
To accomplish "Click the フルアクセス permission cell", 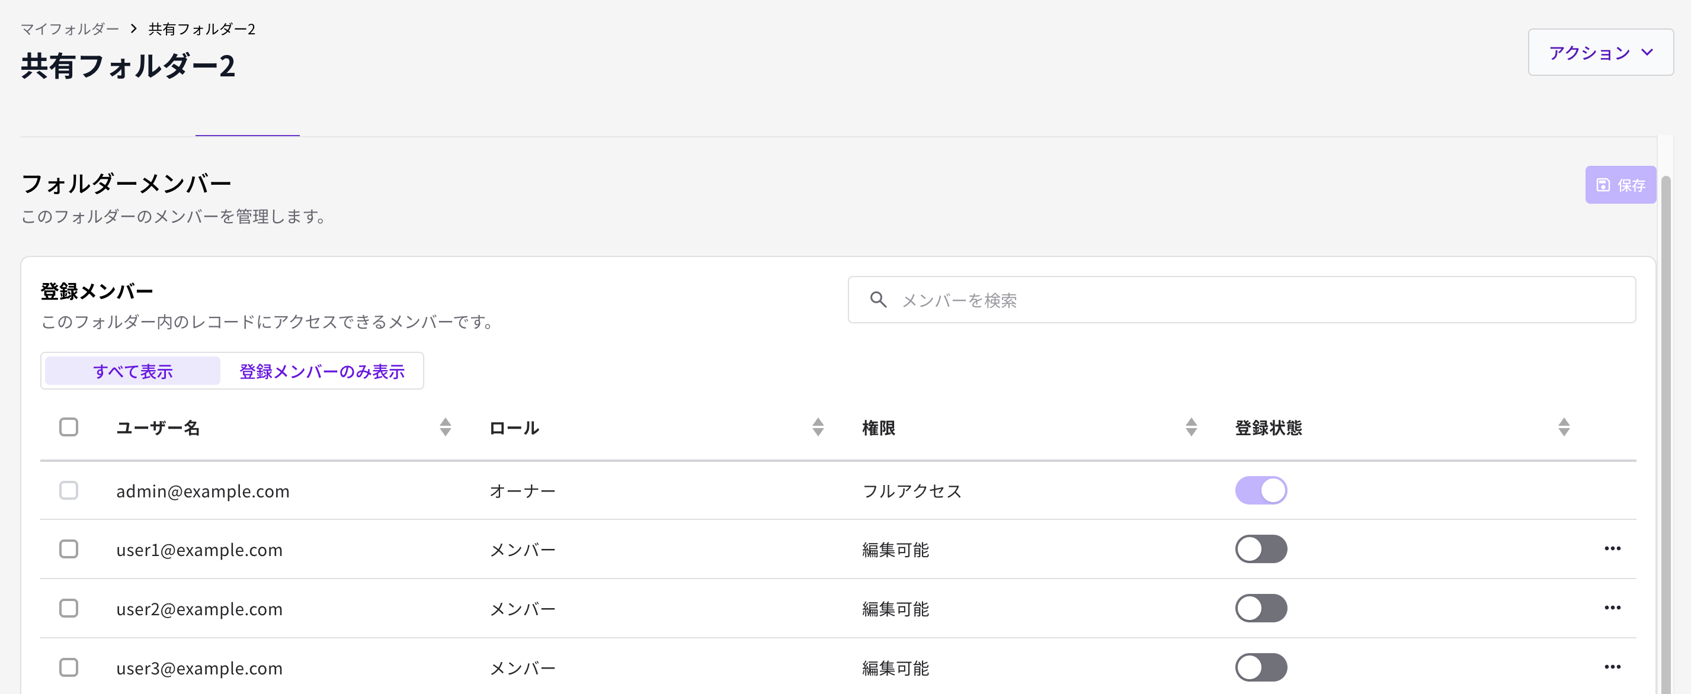I will (x=912, y=491).
